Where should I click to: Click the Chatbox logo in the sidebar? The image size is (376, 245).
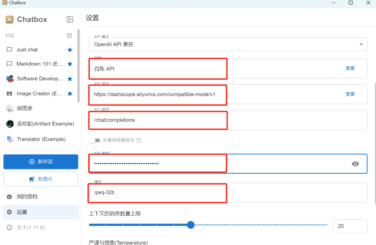[x=9, y=19]
